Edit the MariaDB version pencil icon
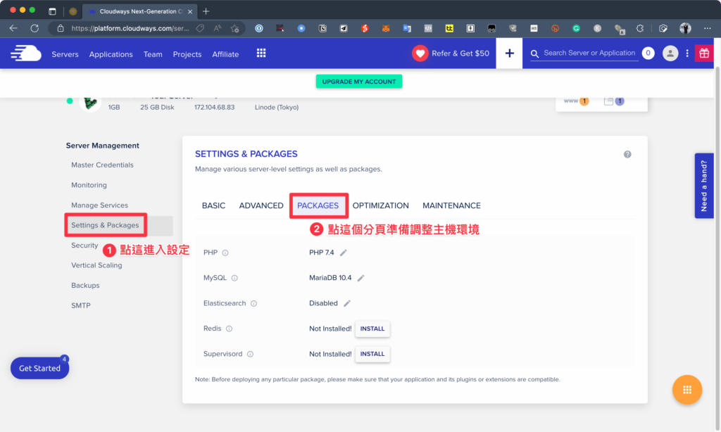Image resolution: width=721 pixels, height=432 pixels. click(361, 278)
